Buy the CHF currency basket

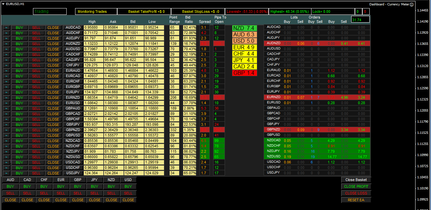pyautogui.click(x=44, y=186)
